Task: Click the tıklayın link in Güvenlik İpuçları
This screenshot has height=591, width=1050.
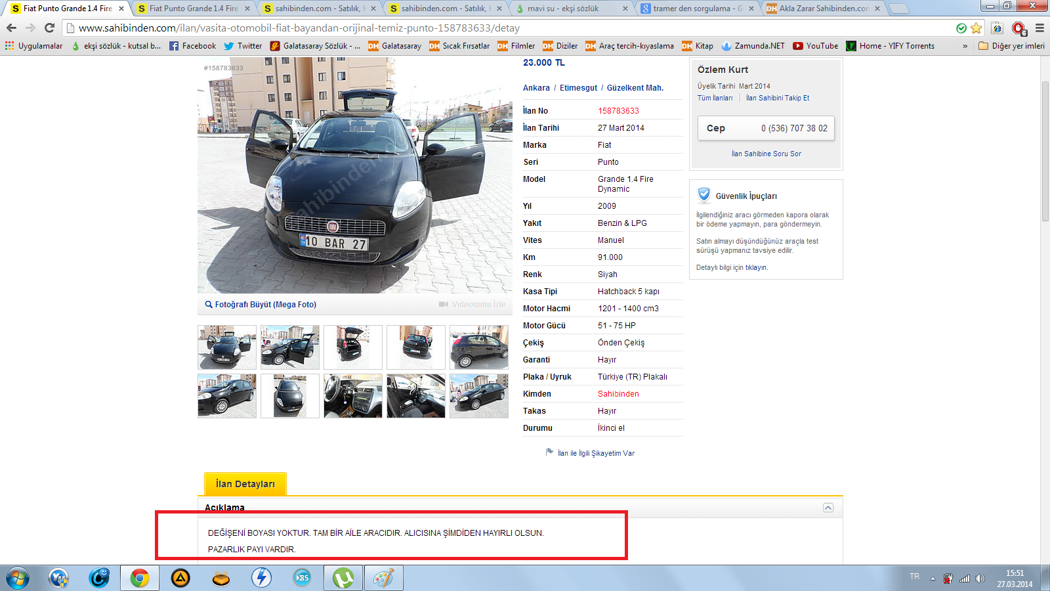Action: point(756,267)
